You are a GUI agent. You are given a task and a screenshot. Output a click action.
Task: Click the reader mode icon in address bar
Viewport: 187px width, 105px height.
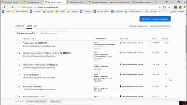(165, 7)
